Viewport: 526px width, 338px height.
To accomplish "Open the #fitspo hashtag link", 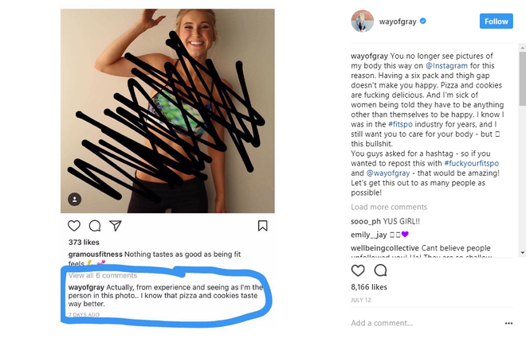I will [400, 124].
